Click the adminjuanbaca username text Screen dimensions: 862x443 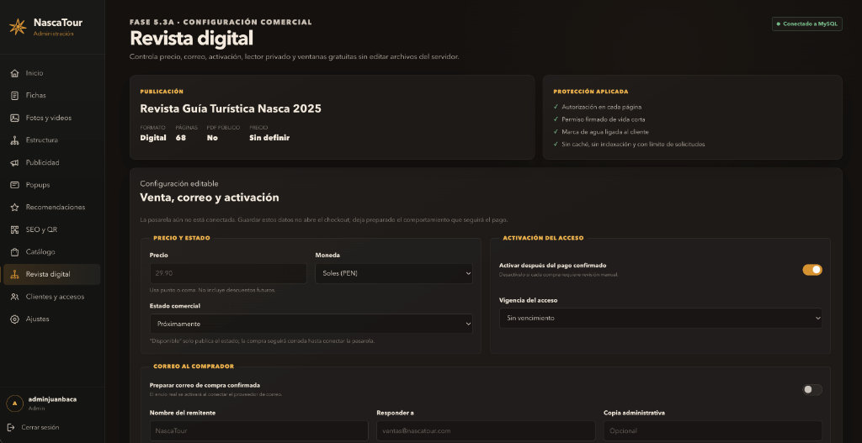pyautogui.click(x=52, y=399)
